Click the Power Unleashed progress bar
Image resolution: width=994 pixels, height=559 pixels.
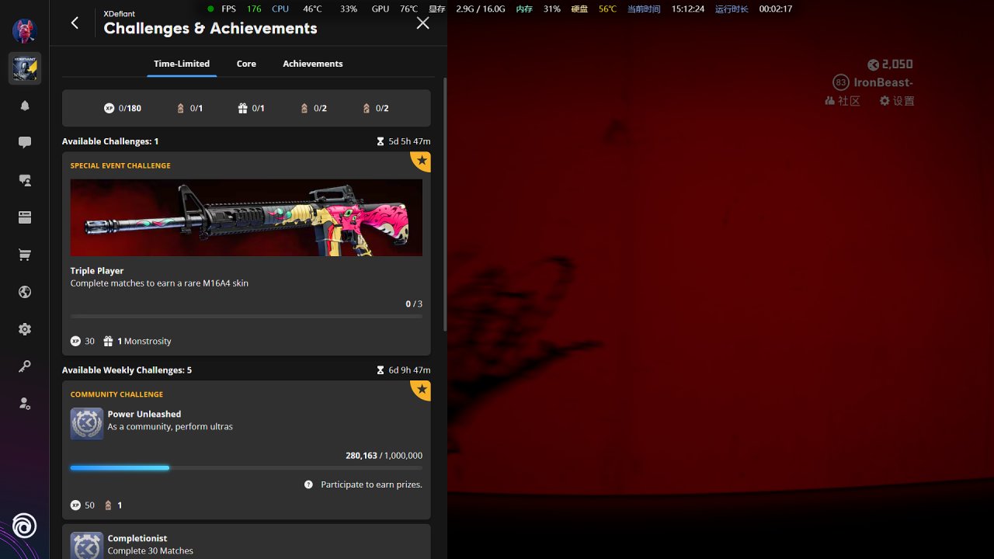[246, 468]
